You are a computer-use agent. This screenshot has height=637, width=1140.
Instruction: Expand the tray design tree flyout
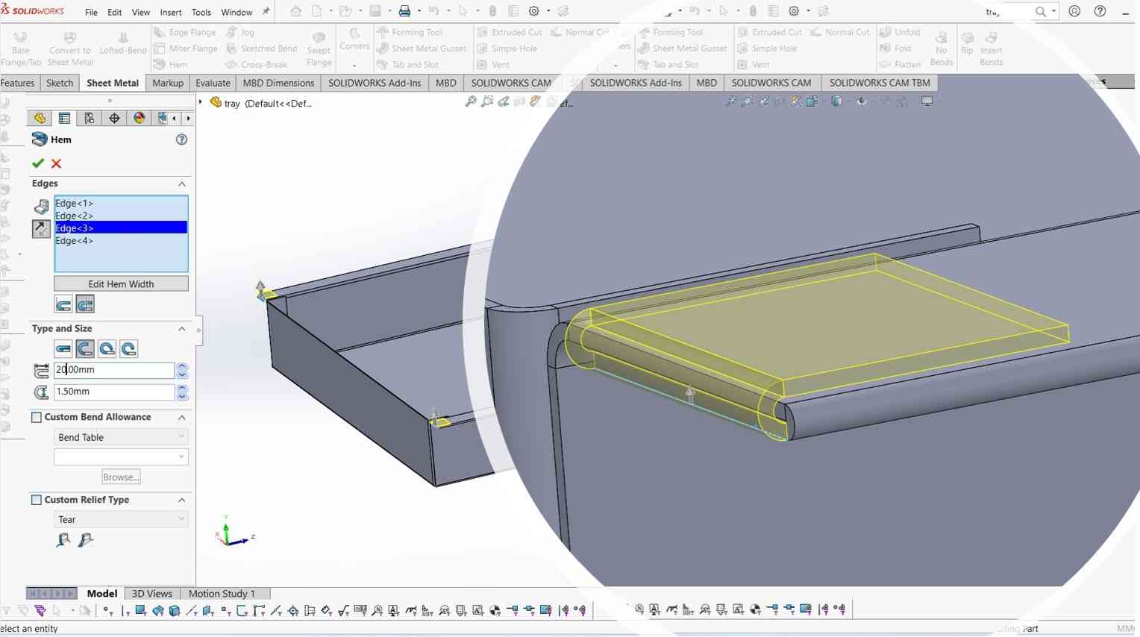pos(201,102)
